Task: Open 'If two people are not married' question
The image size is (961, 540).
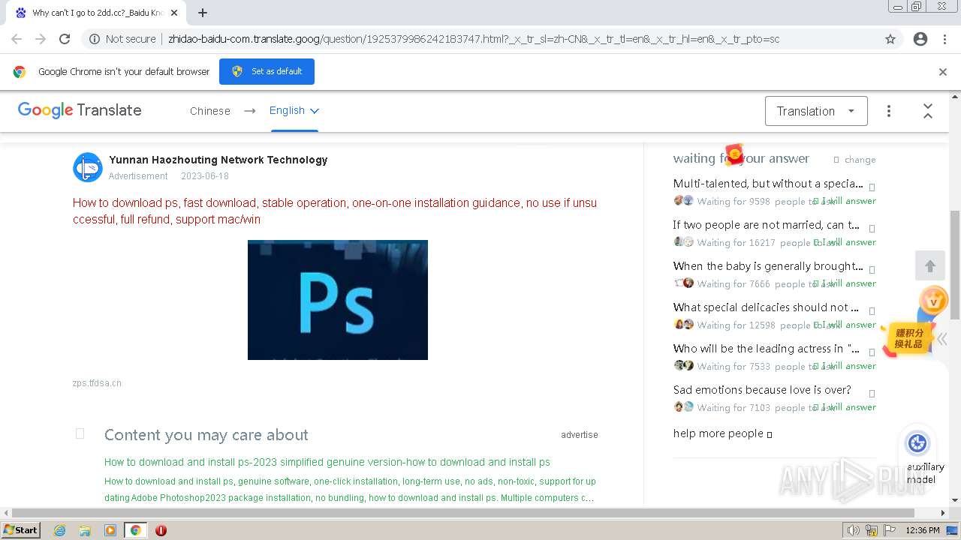Action: pyautogui.click(x=767, y=225)
